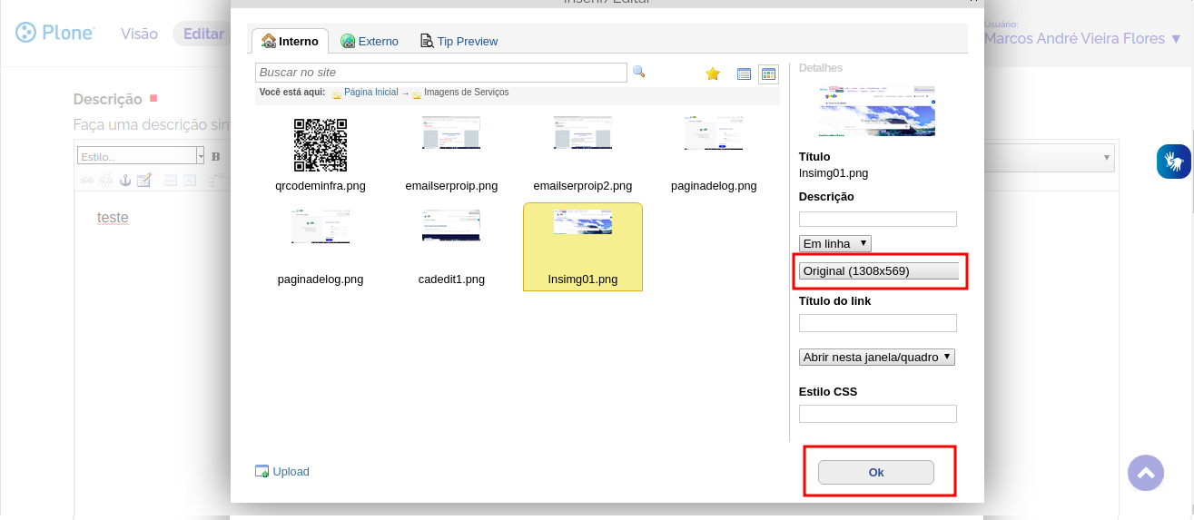Viewport: 1194px width, 520px height.
Task: Click the anchor icon in editor toolbar
Action: click(x=125, y=180)
